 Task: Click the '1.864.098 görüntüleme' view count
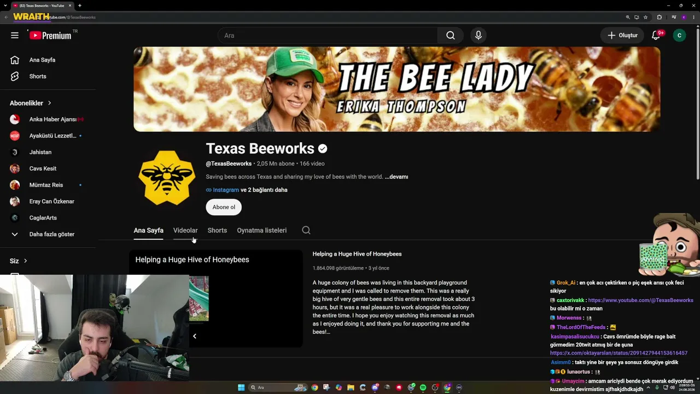pyautogui.click(x=338, y=268)
